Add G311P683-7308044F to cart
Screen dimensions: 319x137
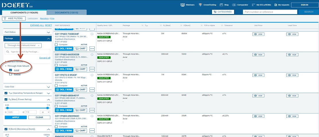80,49
